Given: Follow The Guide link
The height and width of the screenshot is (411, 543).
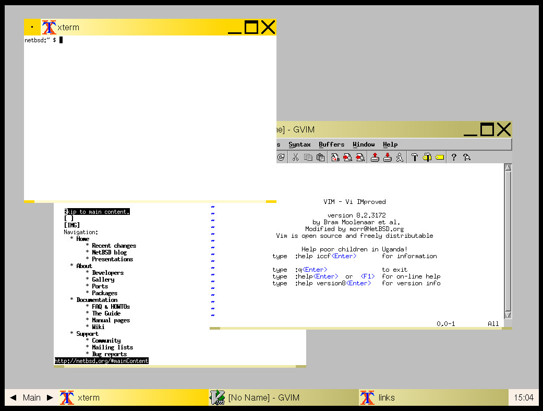Looking at the screenshot, I should tap(106, 313).
